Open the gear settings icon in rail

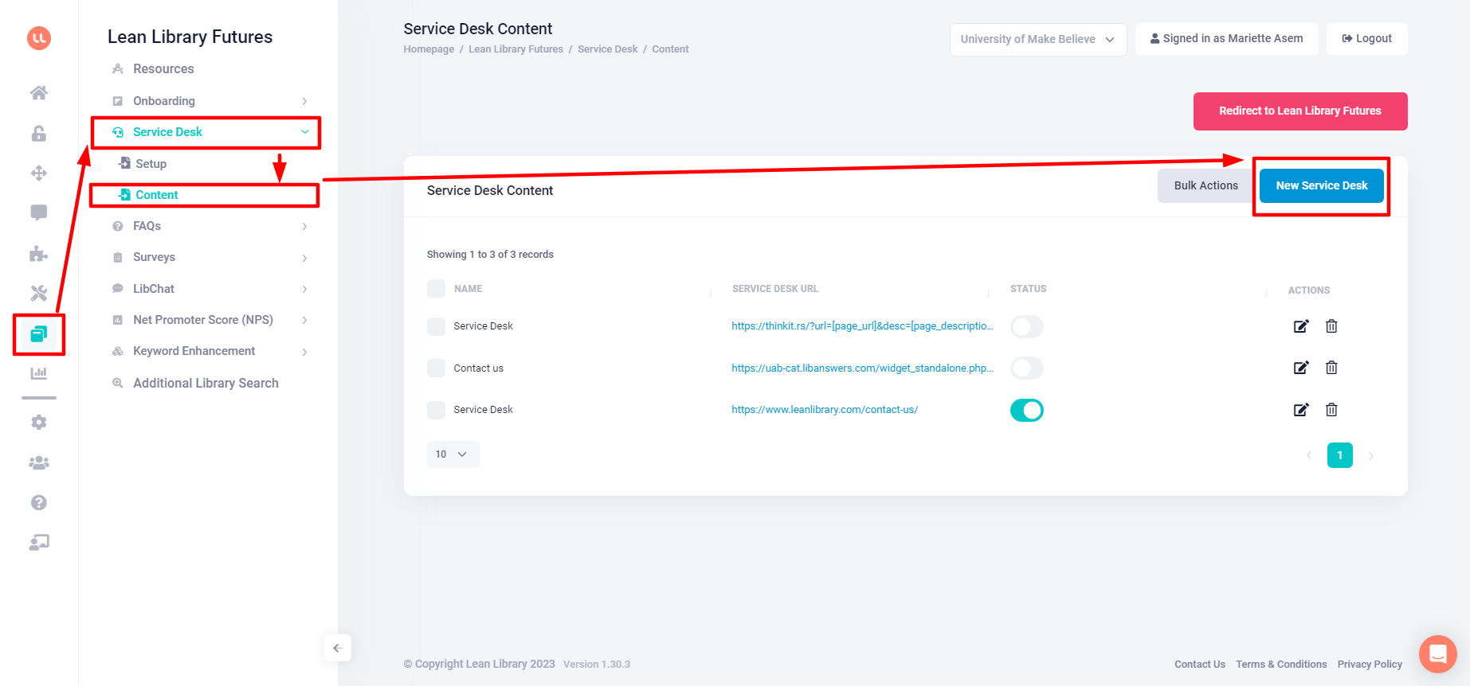click(39, 423)
